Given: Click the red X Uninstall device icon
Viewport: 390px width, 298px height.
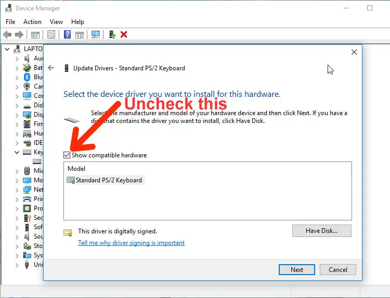Looking at the screenshot, I should pyautogui.click(x=124, y=34).
